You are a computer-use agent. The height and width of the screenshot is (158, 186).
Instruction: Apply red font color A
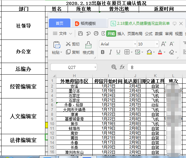coord(160,52)
